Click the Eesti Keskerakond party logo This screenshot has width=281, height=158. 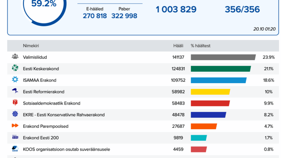15,68
